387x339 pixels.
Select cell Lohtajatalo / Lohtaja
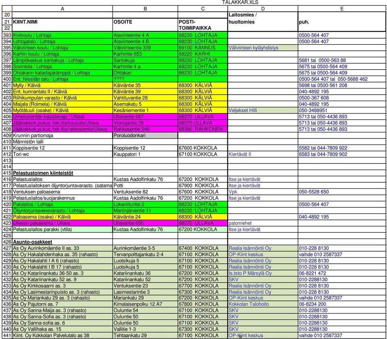[62, 41]
